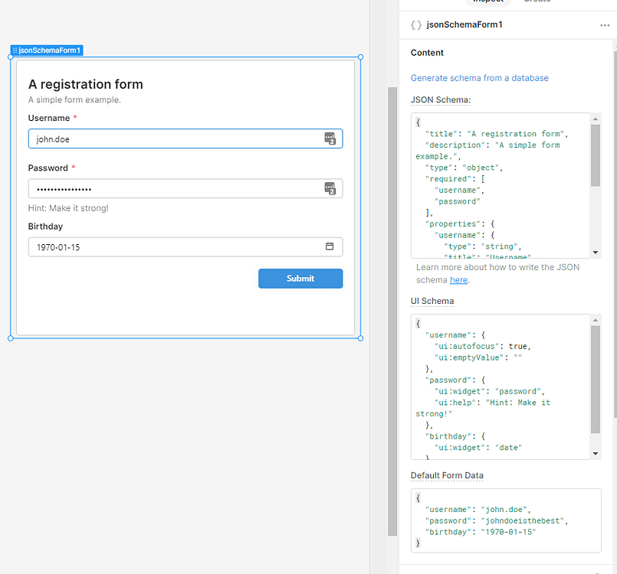The width and height of the screenshot is (617, 574).
Task: Click the password manager icon in Username field
Action: pyautogui.click(x=330, y=139)
